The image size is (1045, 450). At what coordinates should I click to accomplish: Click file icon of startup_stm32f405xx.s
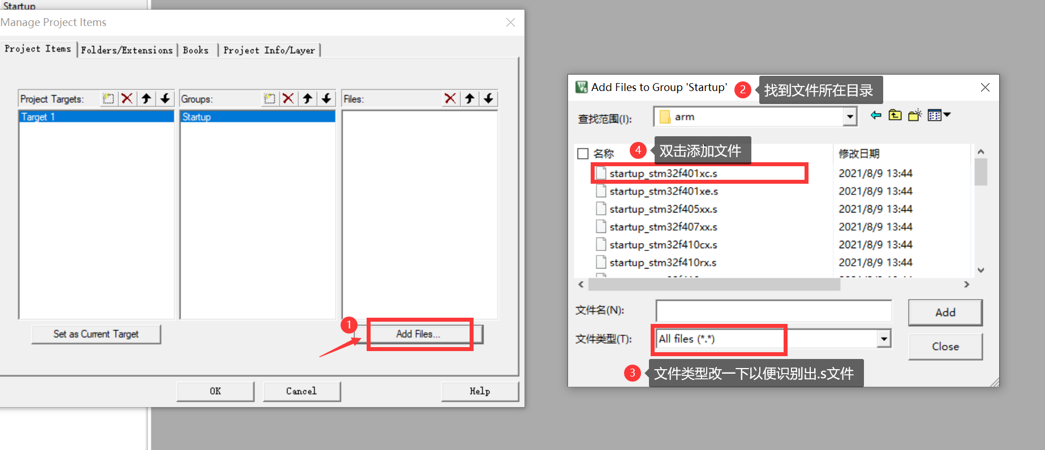pyautogui.click(x=601, y=209)
